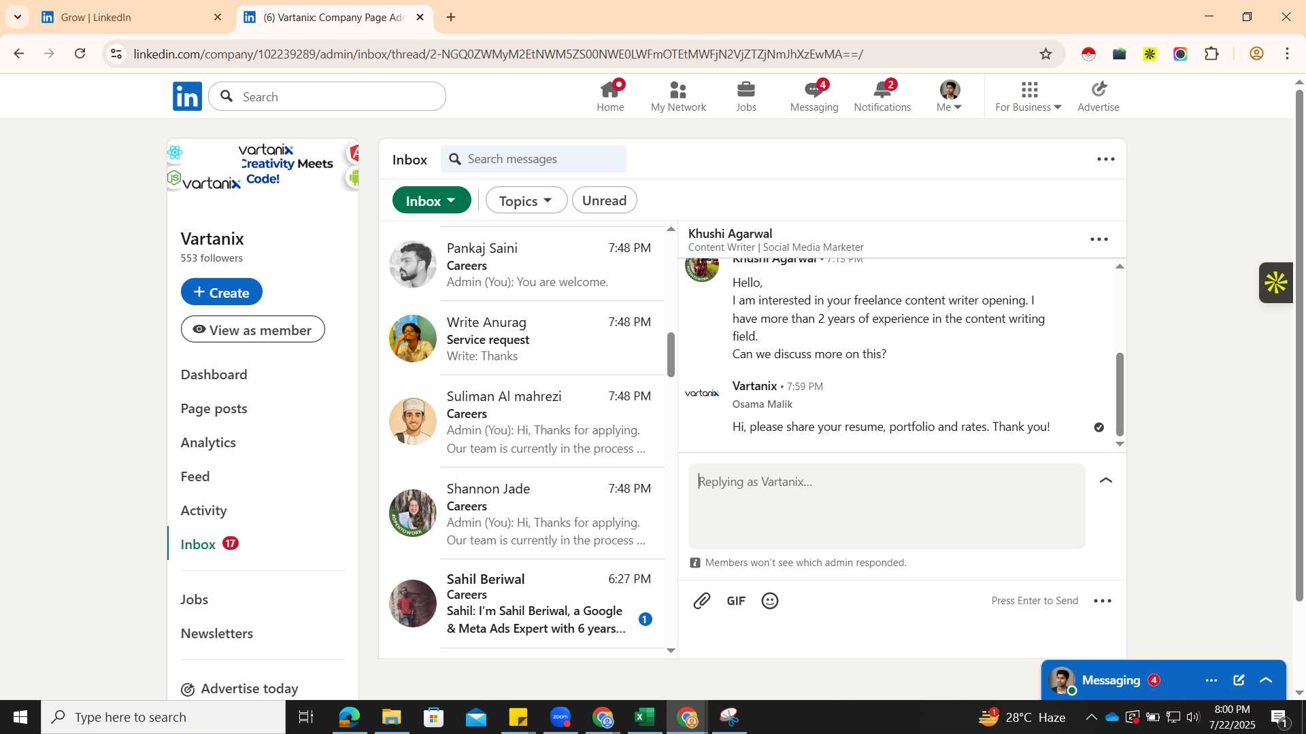The width and height of the screenshot is (1306, 734).
Task: Focus the Search messages field
Action: tap(533, 159)
